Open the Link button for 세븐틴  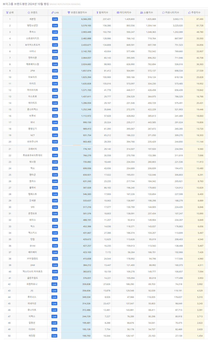(x=55, y=19)
